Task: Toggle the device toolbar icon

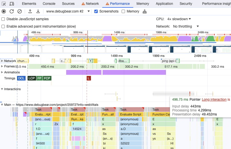Action: (12, 4)
